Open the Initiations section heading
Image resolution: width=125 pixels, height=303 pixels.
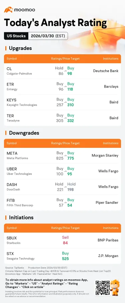(x=19, y=217)
